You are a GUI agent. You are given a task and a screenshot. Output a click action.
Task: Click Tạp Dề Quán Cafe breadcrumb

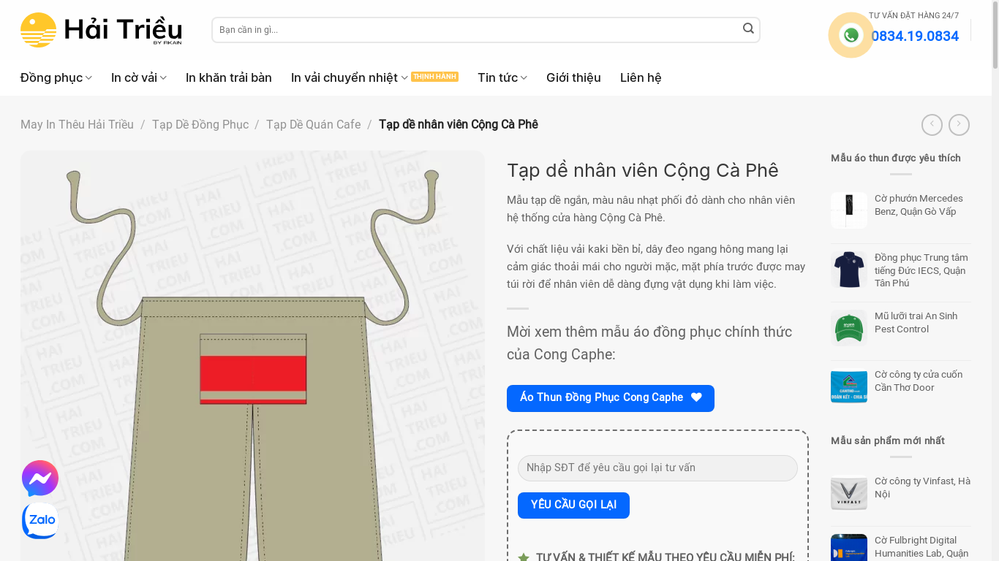tap(313, 124)
